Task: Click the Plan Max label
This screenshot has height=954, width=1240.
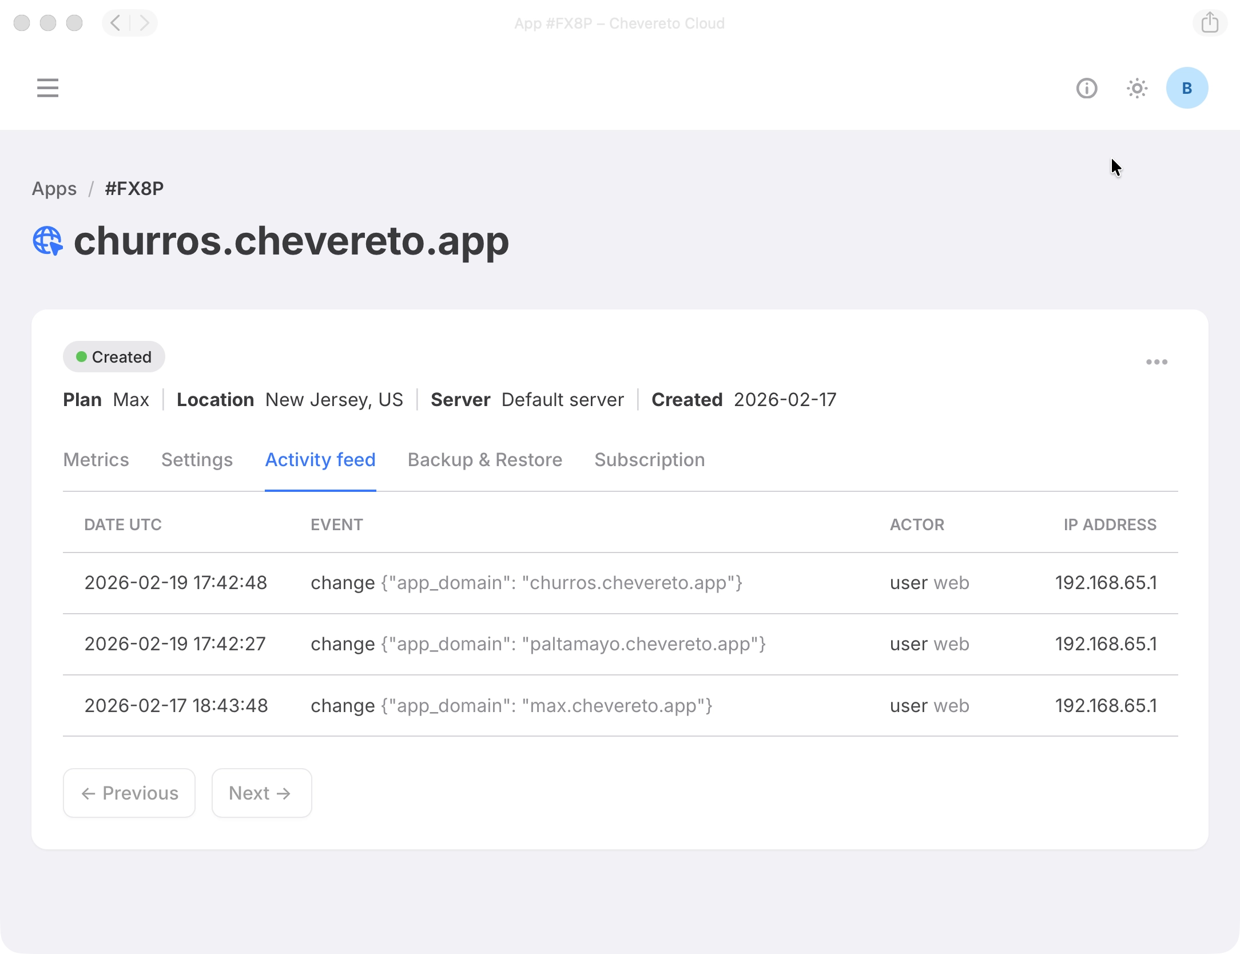Action: (106, 400)
